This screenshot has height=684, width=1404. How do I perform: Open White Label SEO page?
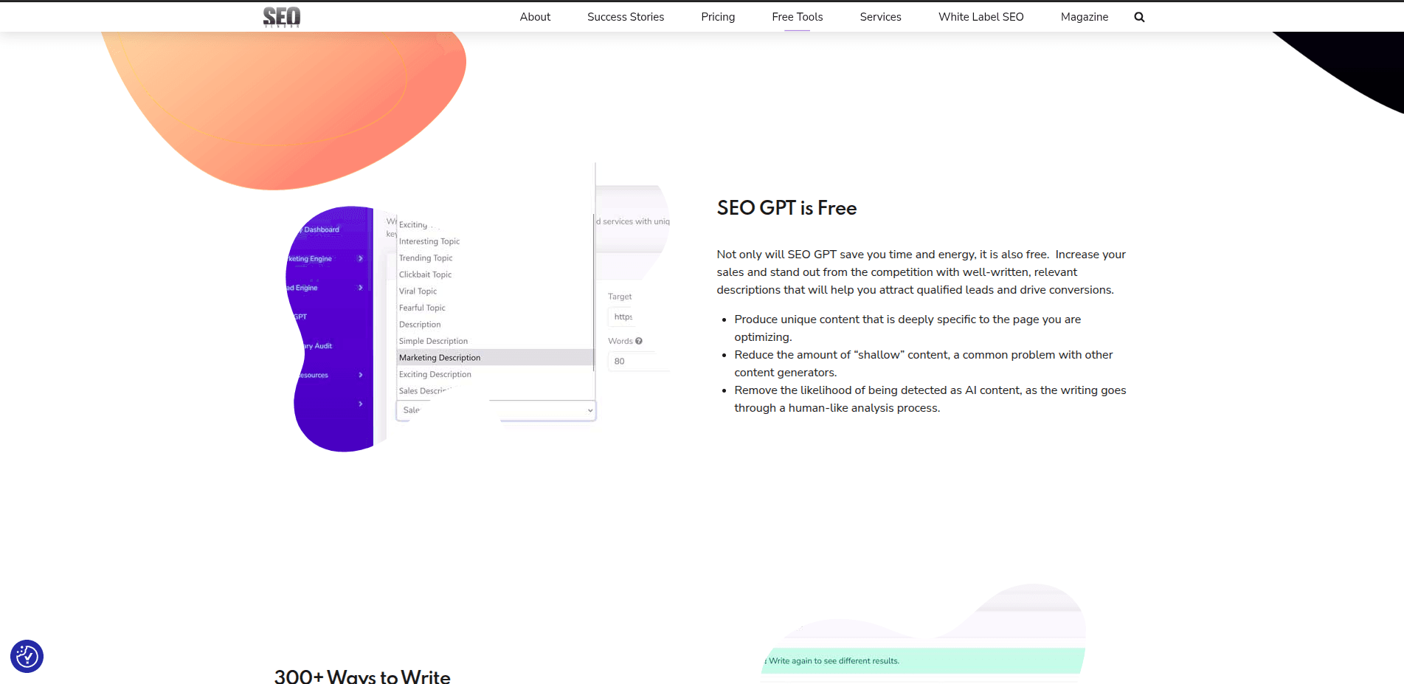(x=981, y=17)
